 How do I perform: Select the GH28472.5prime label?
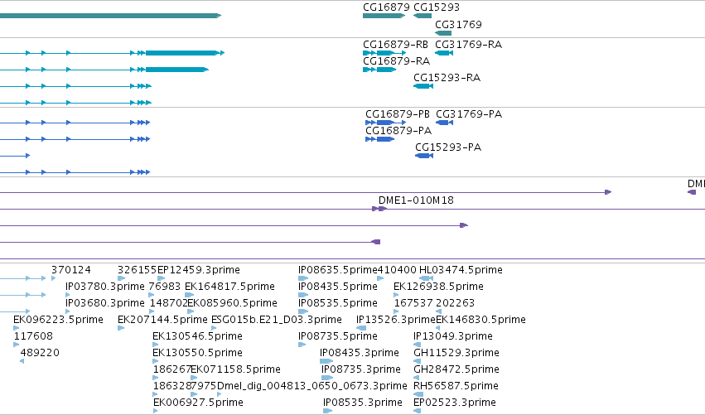pyautogui.click(x=456, y=370)
